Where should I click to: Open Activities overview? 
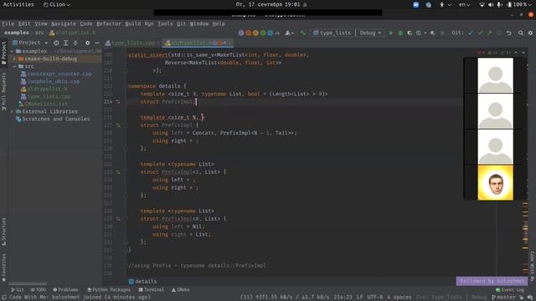(18, 4)
